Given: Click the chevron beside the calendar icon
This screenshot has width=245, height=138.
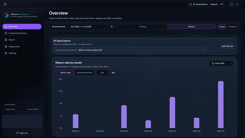Looking at the screenshot, I should pos(114,27).
